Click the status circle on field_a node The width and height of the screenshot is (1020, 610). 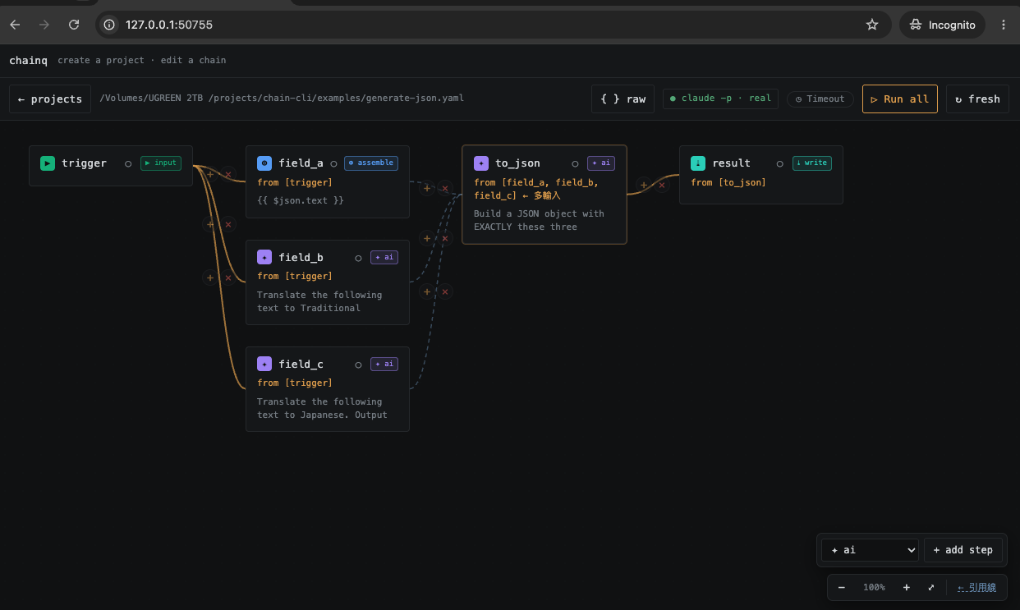tap(333, 163)
